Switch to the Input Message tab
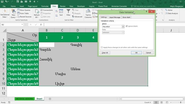This screenshot has width=185, height=104. click(x=115, y=17)
